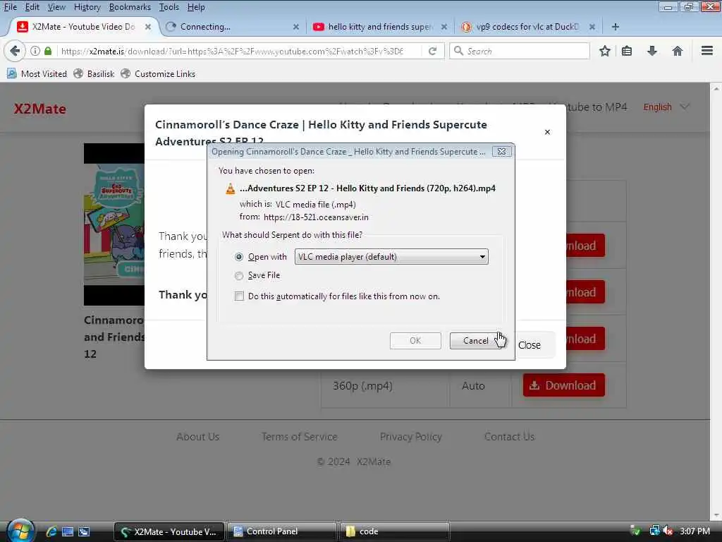Open the Terms of Service link
The image size is (722, 542).
pyautogui.click(x=299, y=436)
